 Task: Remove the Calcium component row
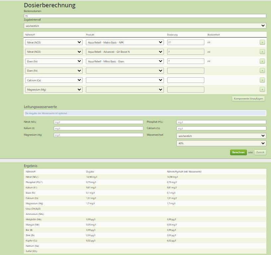[x=262, y=80]
